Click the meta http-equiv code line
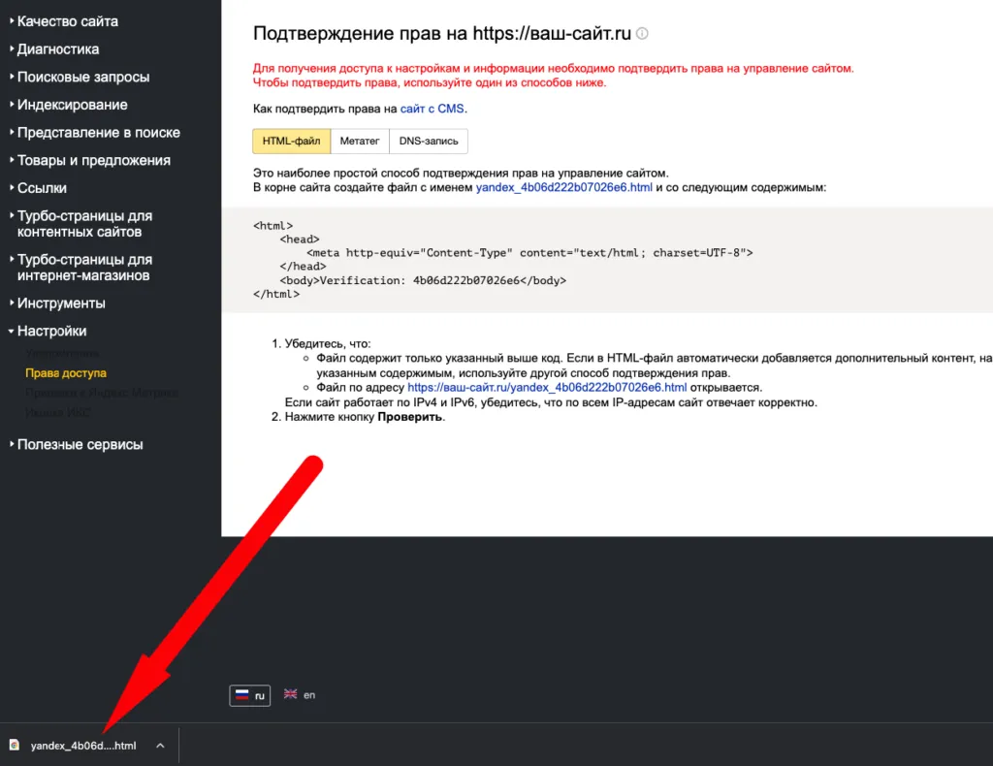The image size is (993, 766). [529, 253]
